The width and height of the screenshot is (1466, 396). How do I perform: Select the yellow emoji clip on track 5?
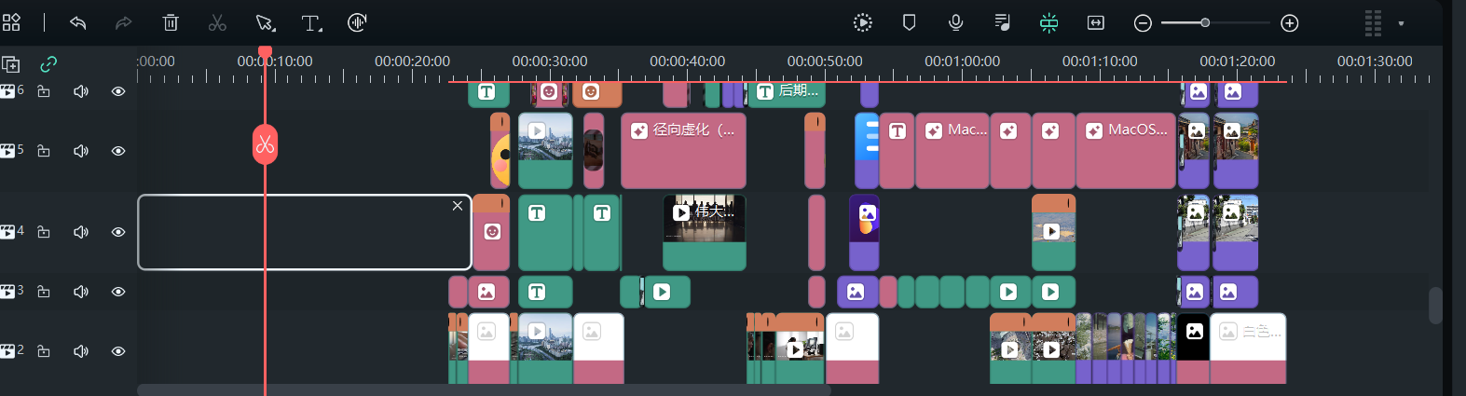coord(500,151)
